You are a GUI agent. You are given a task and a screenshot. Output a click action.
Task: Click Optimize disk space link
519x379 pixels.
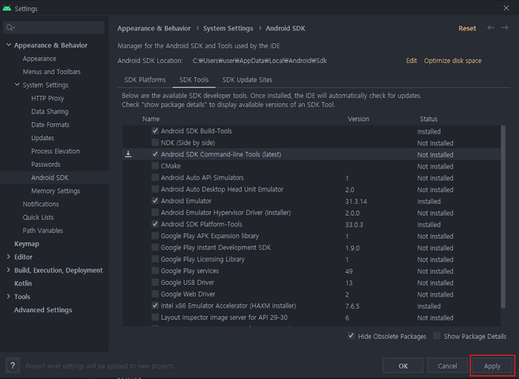(x=452, y=61)
